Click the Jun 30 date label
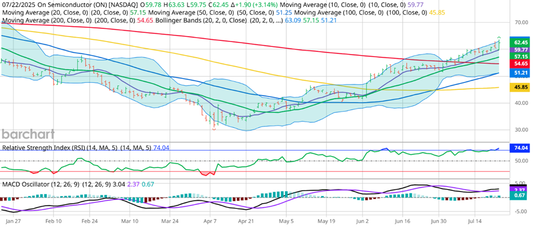Image resolution: width=533 pixels, height=227 pixels. click(438, 220)
